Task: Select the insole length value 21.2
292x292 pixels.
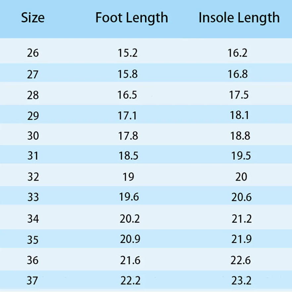Action: tap(241, 219)
